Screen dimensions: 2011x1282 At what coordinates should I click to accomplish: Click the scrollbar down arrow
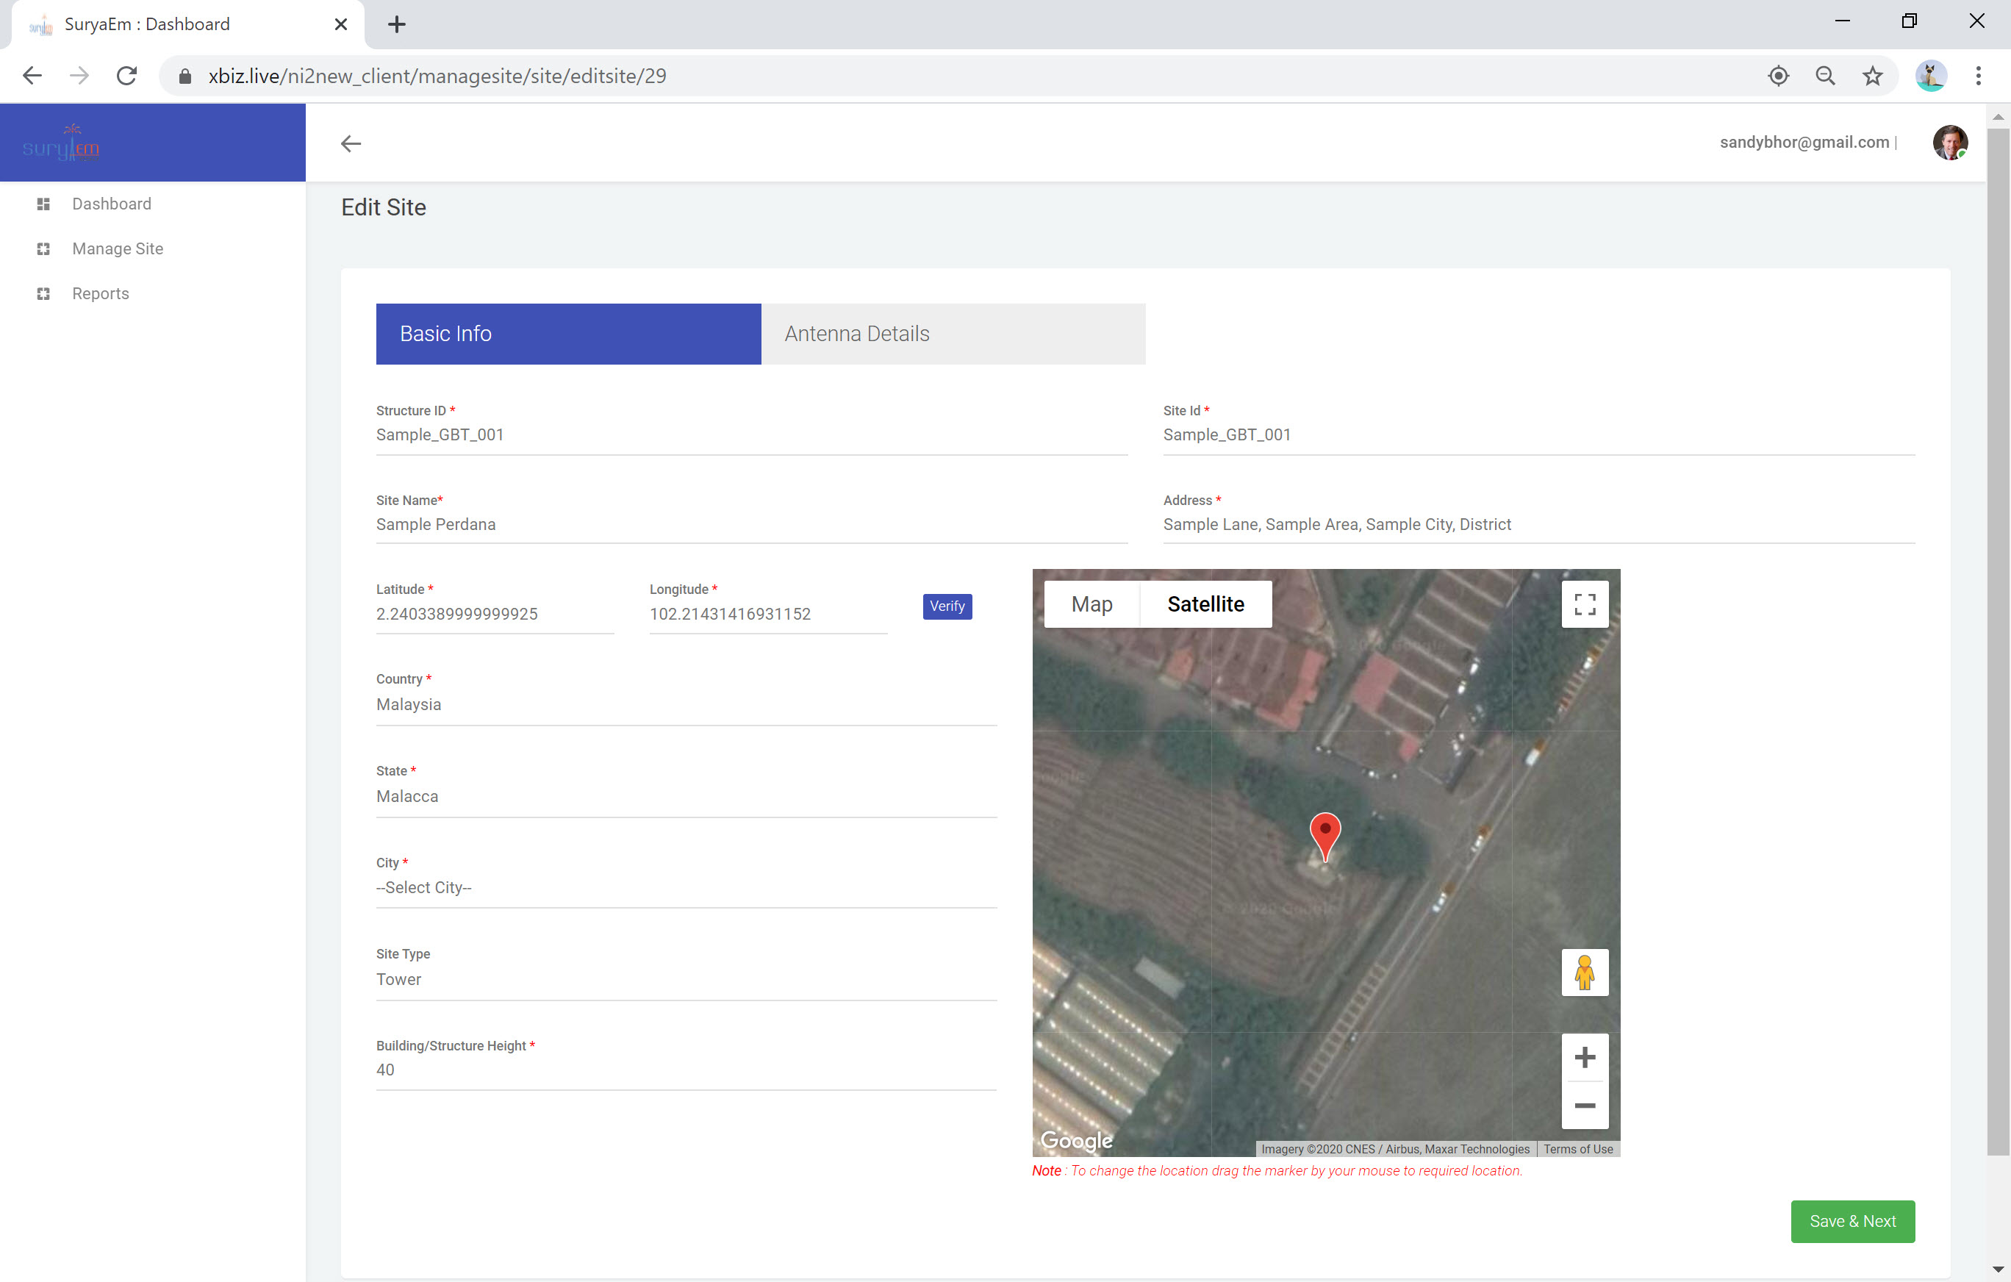pos(1998,1270)
